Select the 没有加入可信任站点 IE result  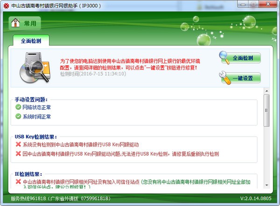coord(137,184)
